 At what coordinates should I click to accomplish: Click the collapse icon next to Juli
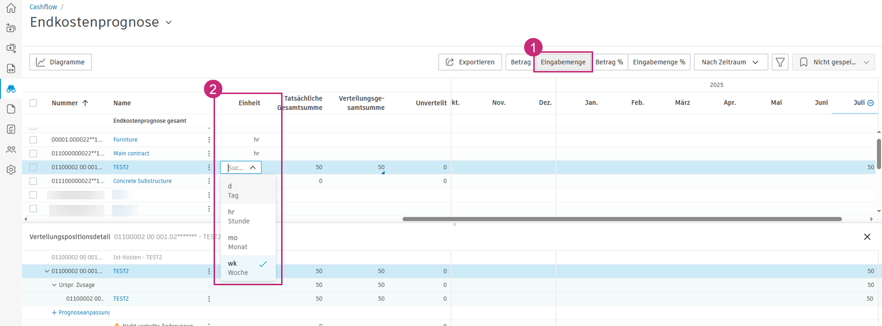pyautogui.click(x=871, y=103)
